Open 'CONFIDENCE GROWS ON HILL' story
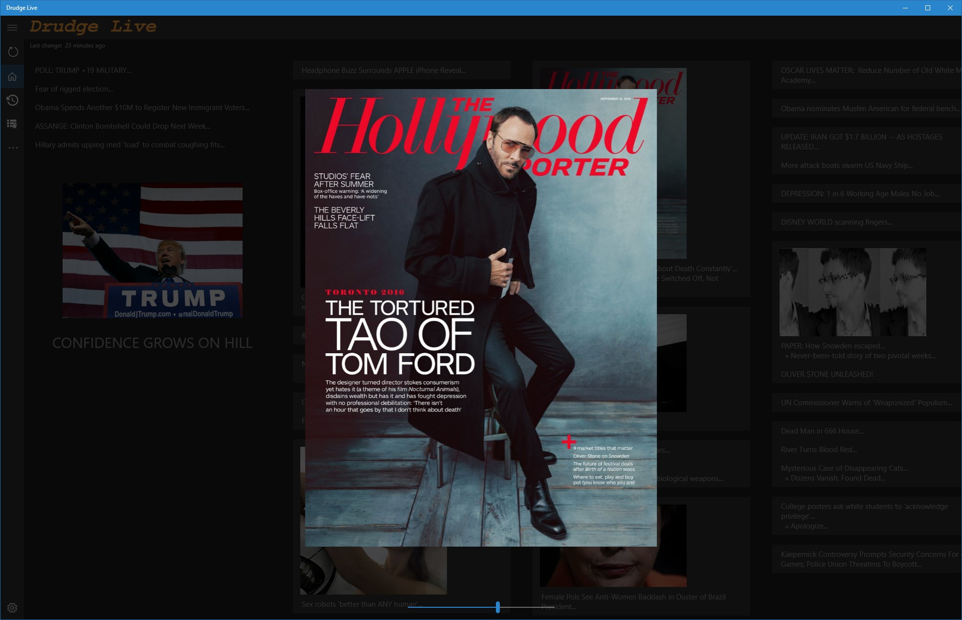 click(152, 343)
